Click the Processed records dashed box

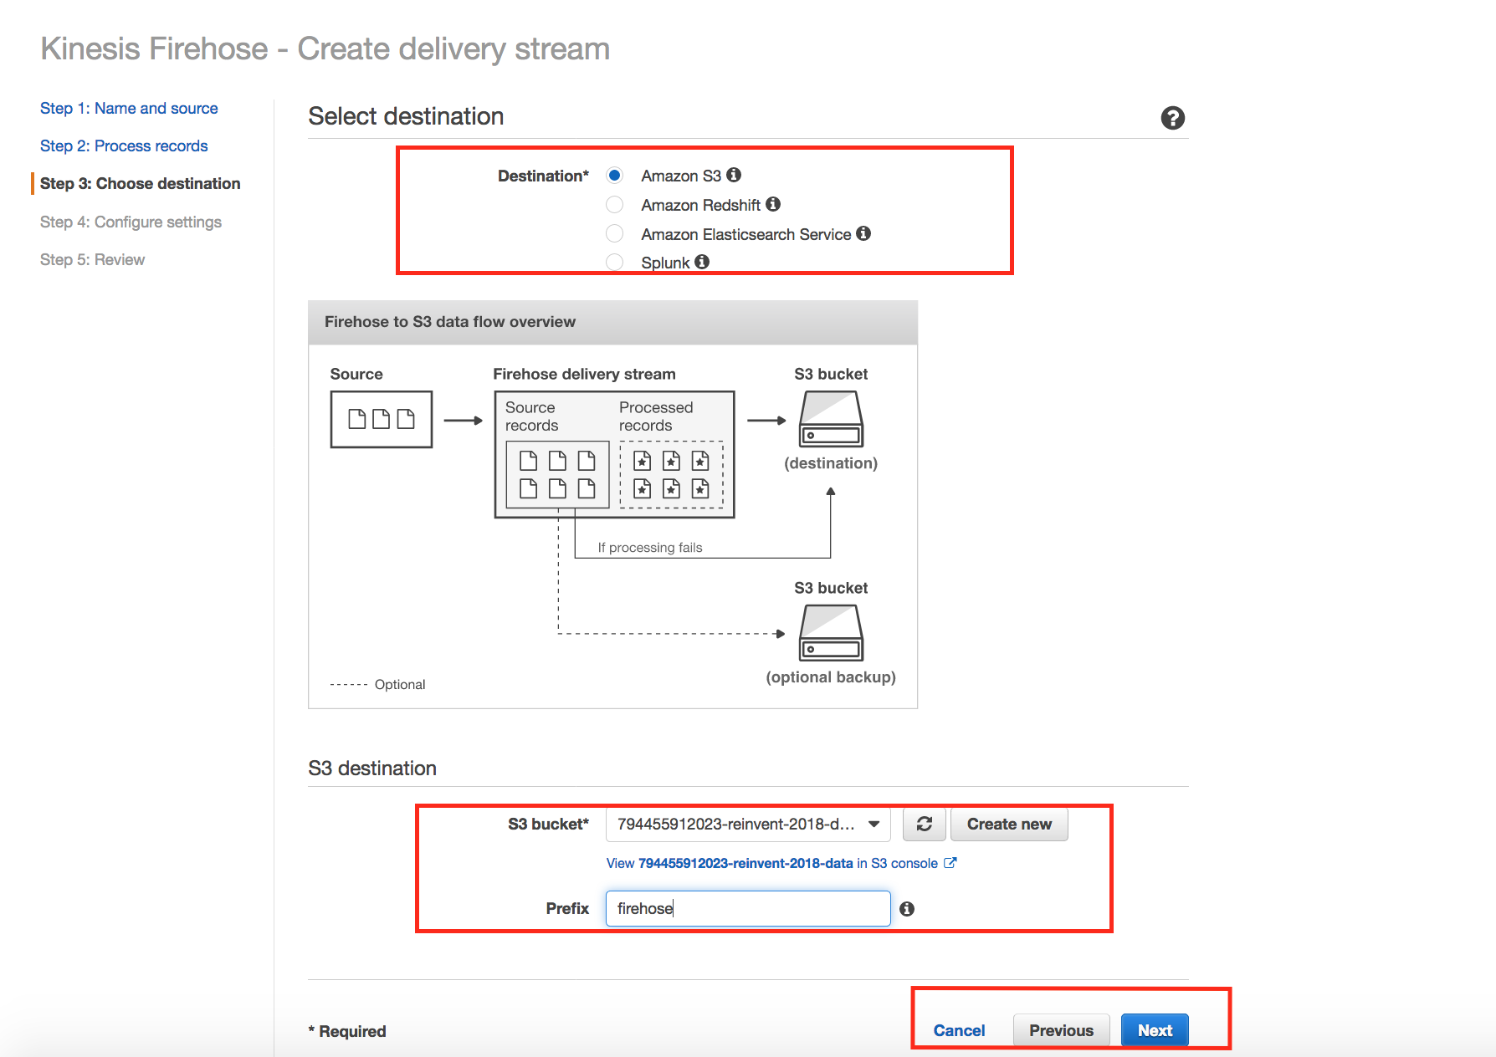pyautogui.click(x=671, y=474)
